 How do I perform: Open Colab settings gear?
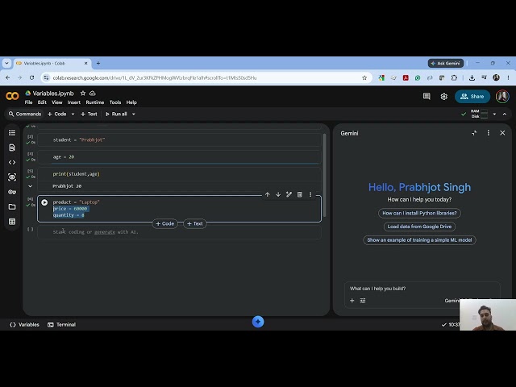444,97
